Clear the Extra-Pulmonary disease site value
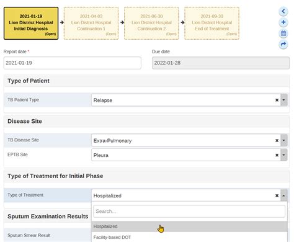This screenshot has height=242, width=294. coord(277,140)
